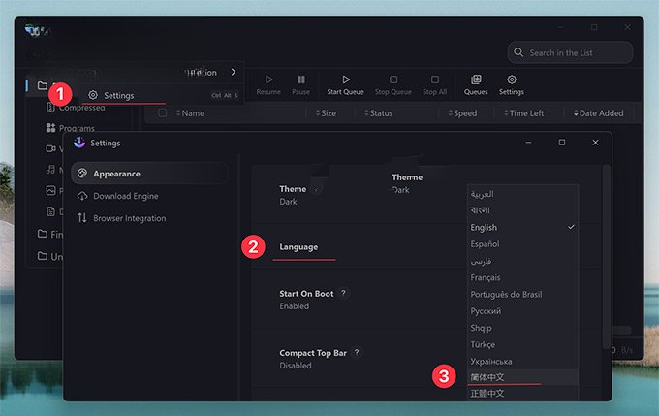Image resolution: width=659 pixels, height=416 pixels.
Task: Select Українська language option
Action: (x=522, y=362)
